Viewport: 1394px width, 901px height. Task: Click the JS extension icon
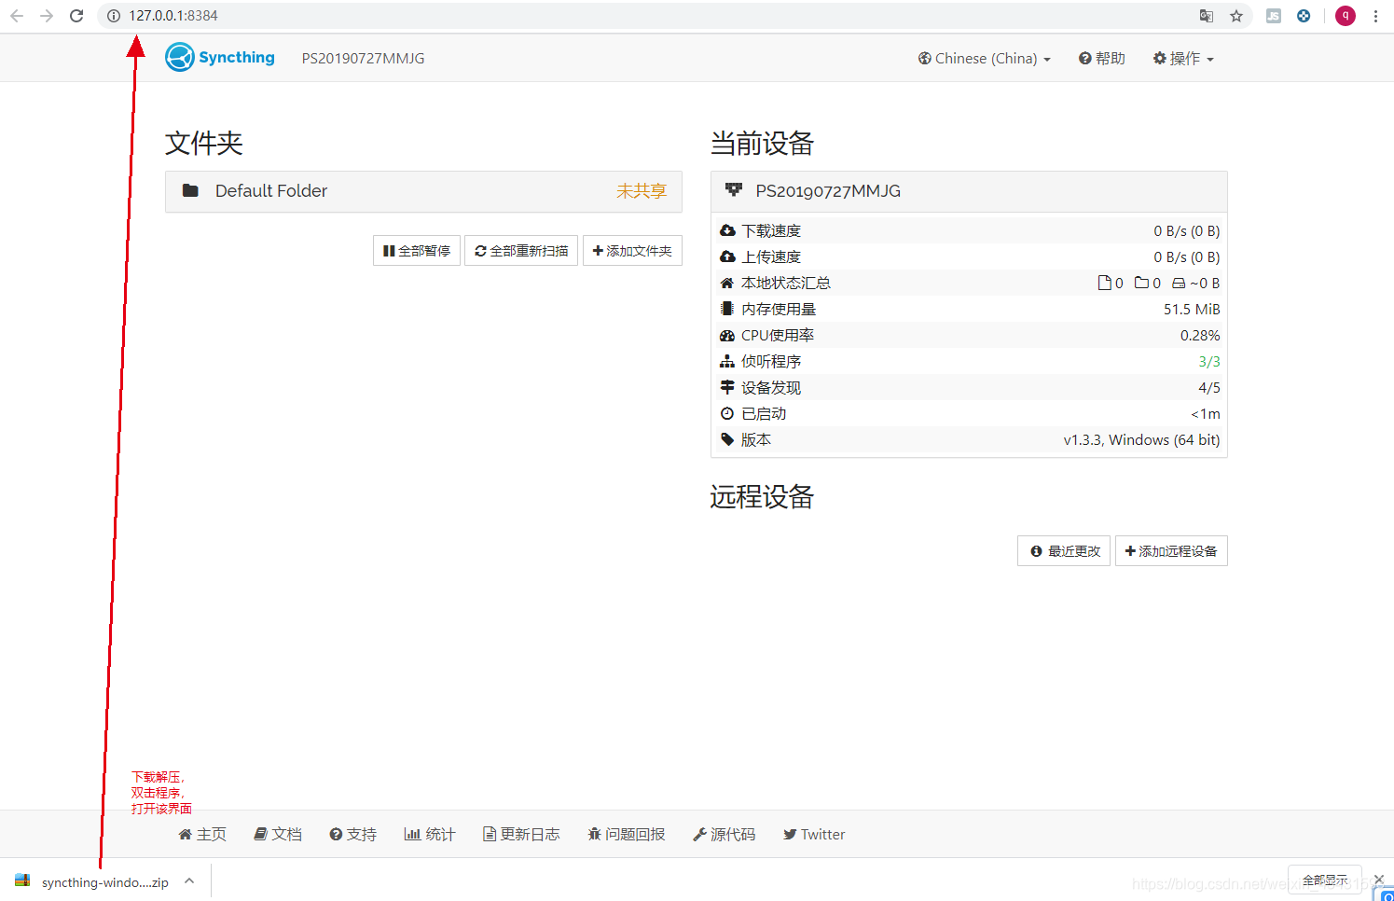pyautogui.click(x=1274, y=16)
